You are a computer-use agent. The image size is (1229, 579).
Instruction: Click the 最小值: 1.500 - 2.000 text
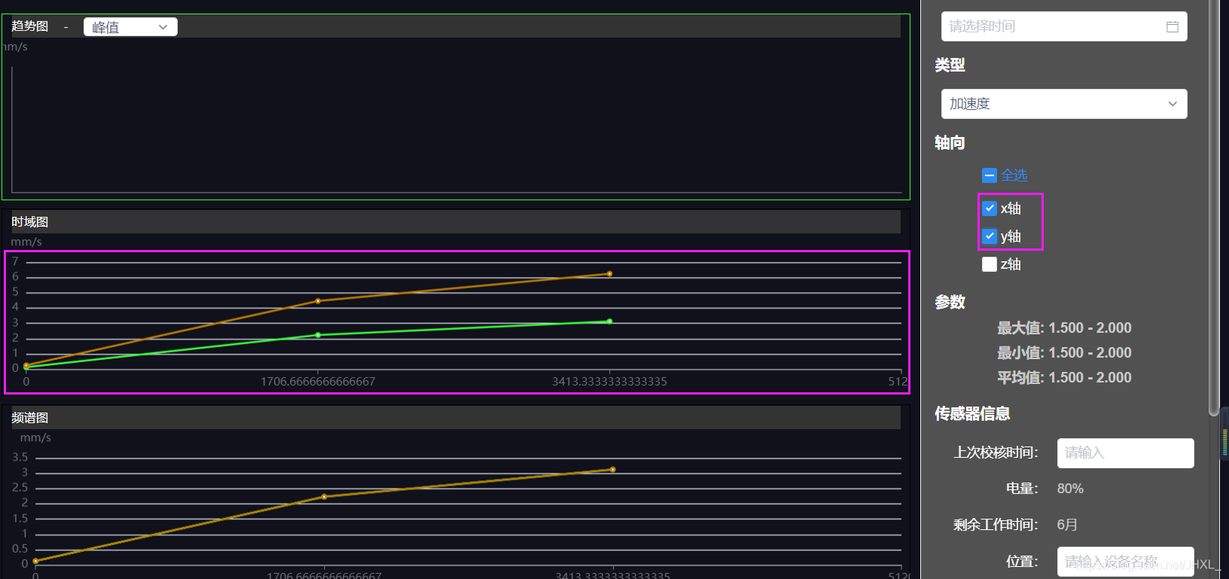coord(1064,353)
